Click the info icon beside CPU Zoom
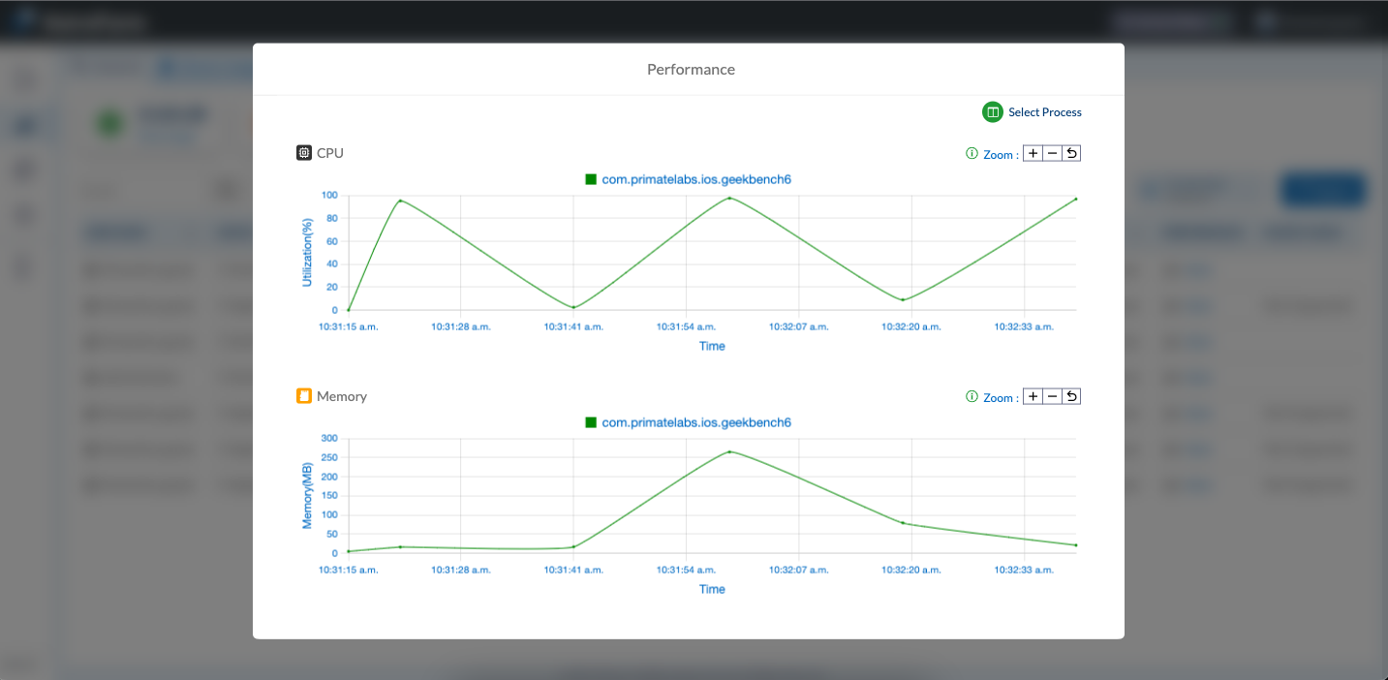The width and height of the screenshot is (1388, 680). (972, 153)
